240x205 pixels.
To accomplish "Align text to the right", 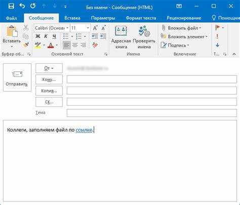I will click(83, 45).
